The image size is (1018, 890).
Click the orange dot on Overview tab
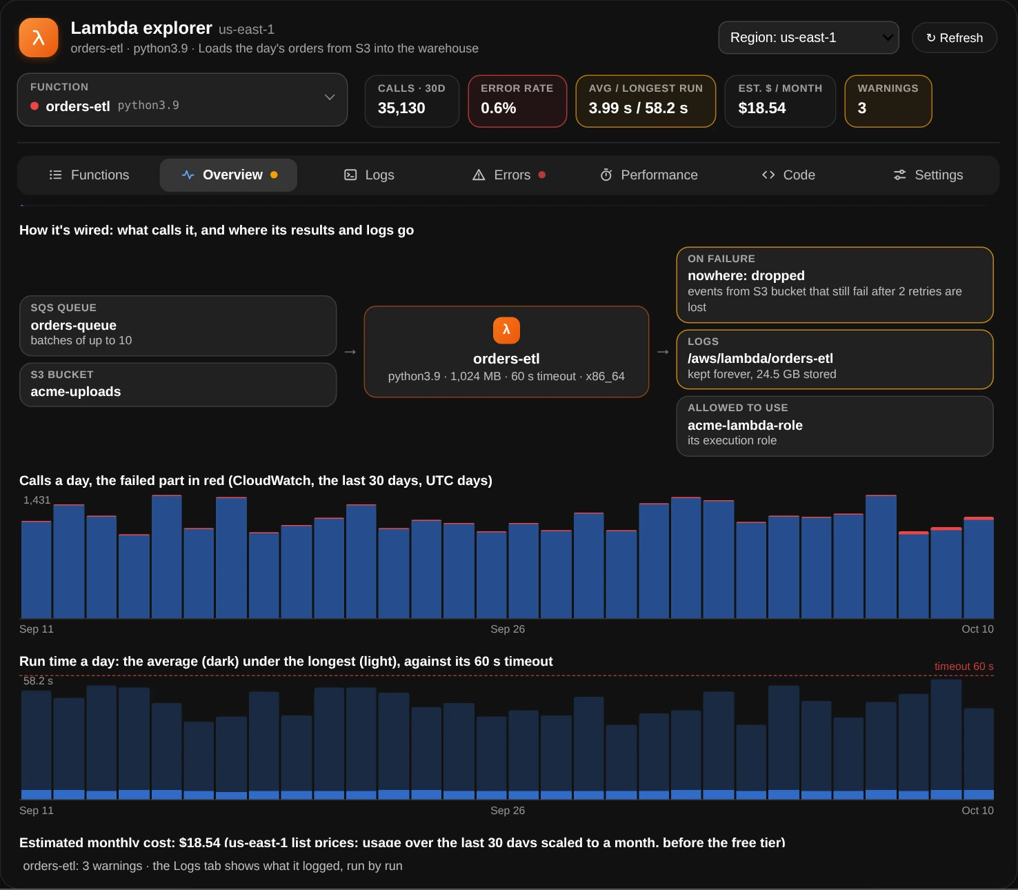274,175
